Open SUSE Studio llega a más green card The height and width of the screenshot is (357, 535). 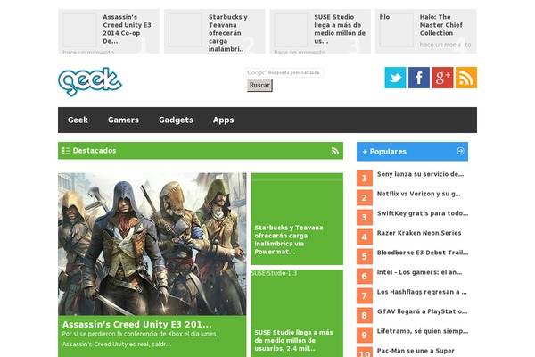click(297, 313)
